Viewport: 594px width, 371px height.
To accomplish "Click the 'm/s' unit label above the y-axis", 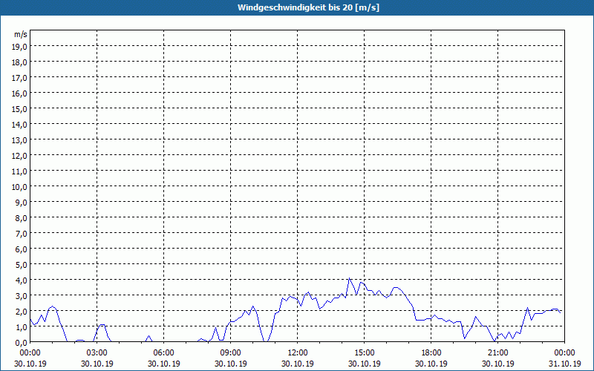I will tap(21, 34).
